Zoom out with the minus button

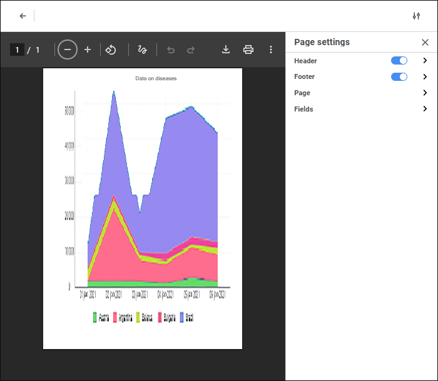[x=68, y=50]
